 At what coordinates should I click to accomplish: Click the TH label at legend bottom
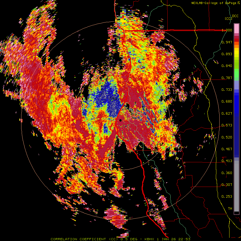[x=230, y=209]
